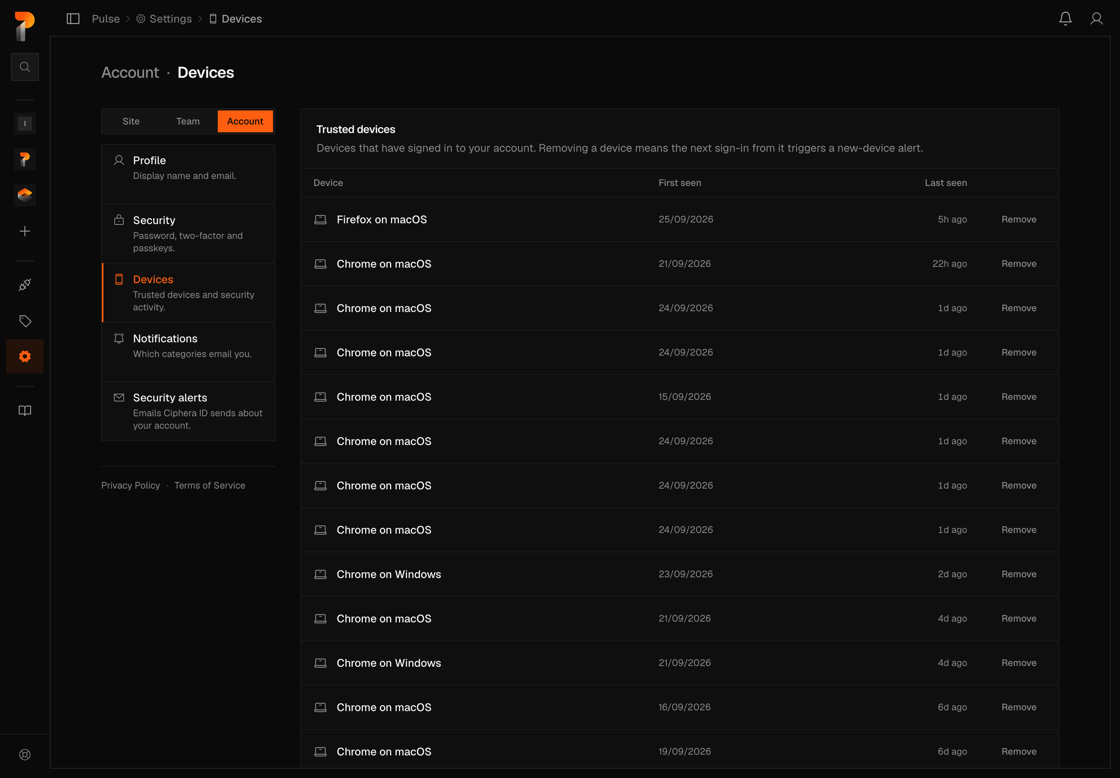Screen dimensions: 1120x778
Task: Open the notifications bell icon
Action: point(1066,19)
